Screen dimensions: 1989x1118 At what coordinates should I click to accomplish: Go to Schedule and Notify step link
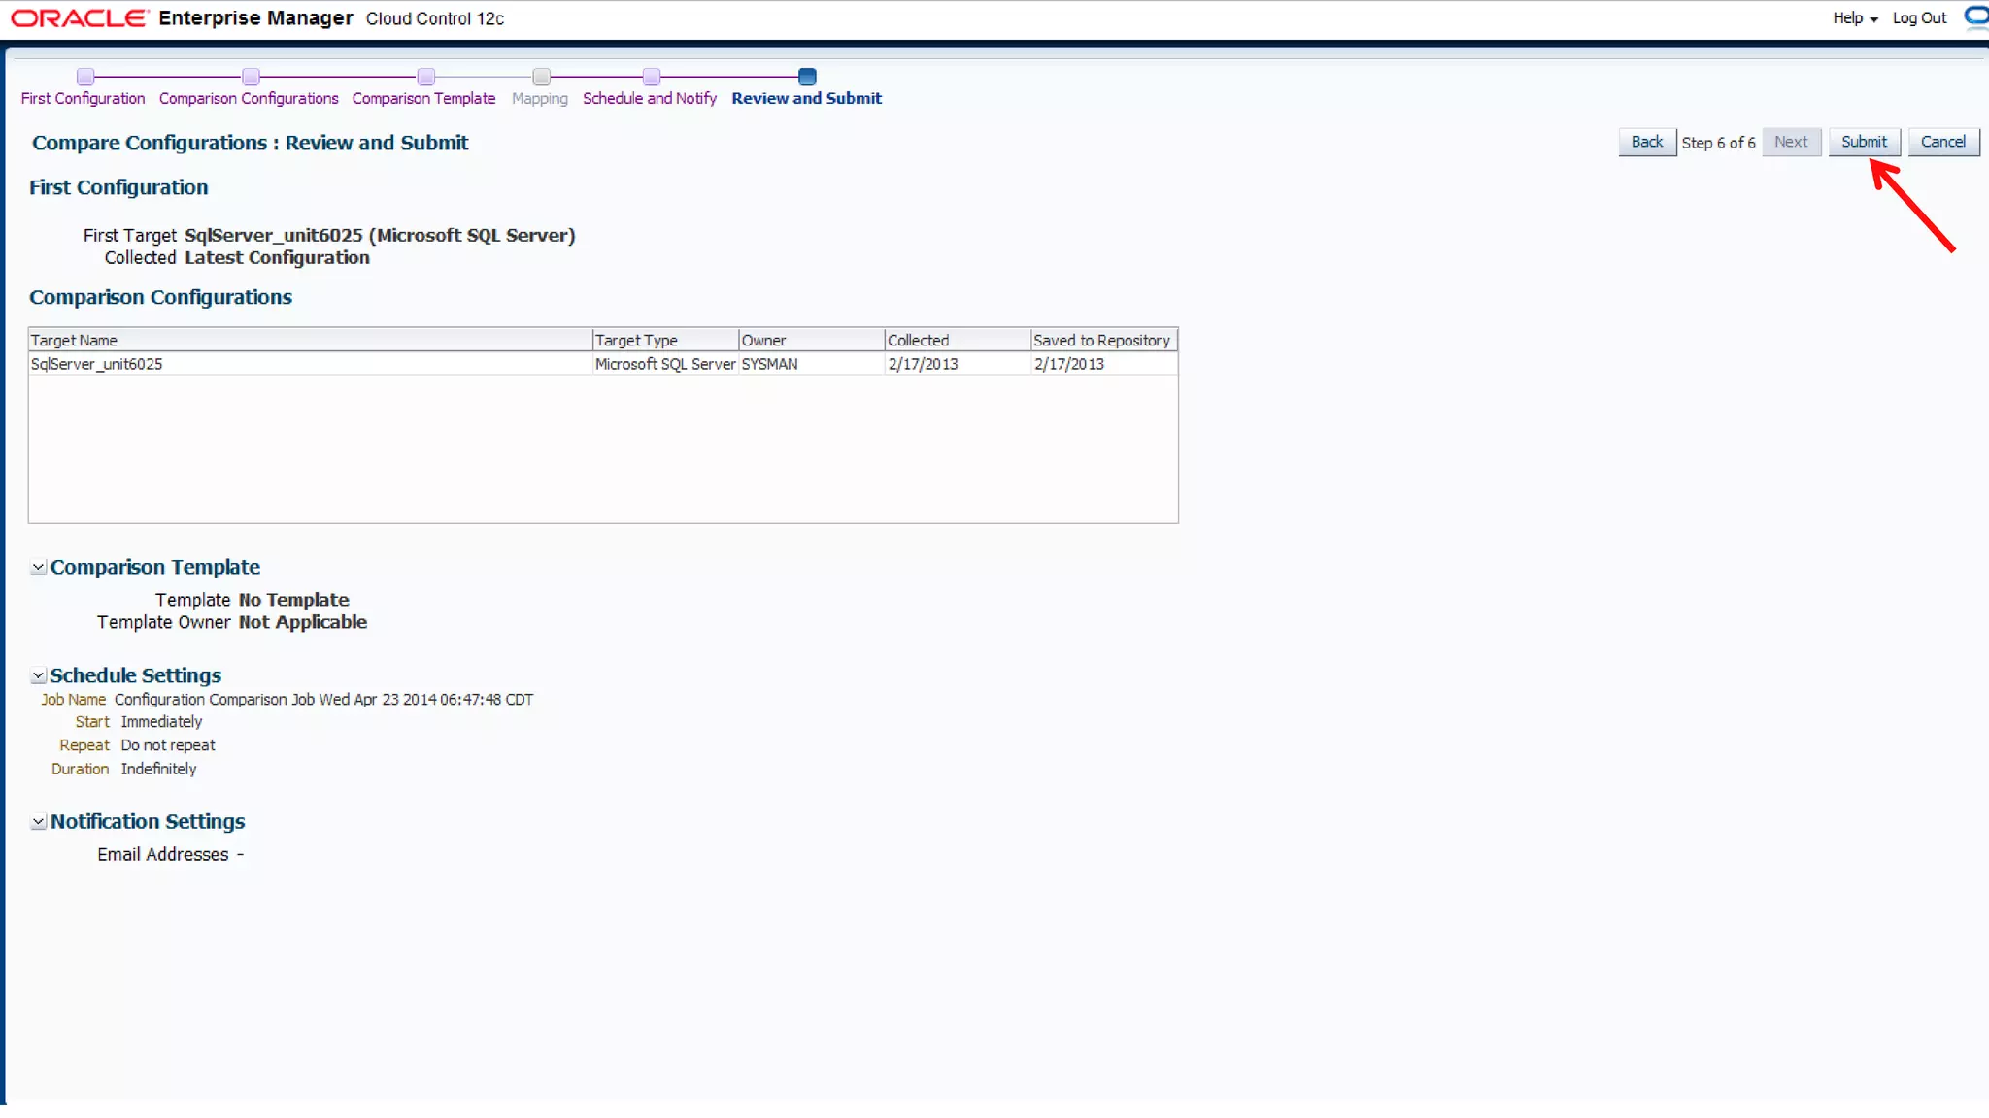pyautogui.click(x=650, y=98)
